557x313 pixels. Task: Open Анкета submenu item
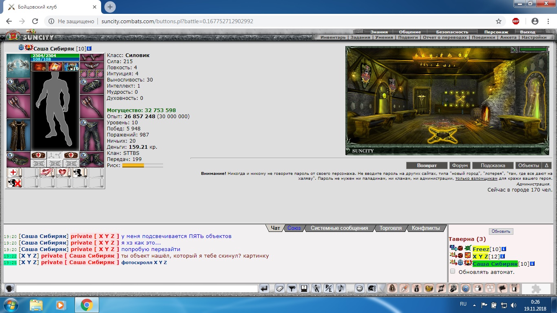(508, 37)
